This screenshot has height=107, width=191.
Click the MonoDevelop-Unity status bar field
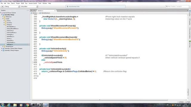(x=95, y=7)
